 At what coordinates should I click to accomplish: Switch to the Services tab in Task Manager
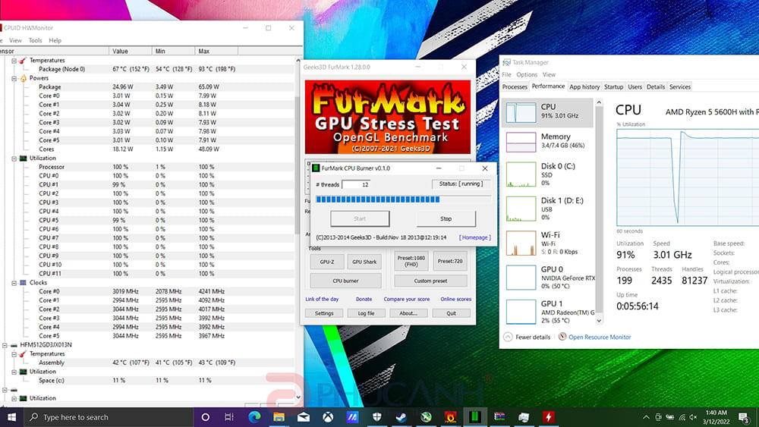[679, 87]
